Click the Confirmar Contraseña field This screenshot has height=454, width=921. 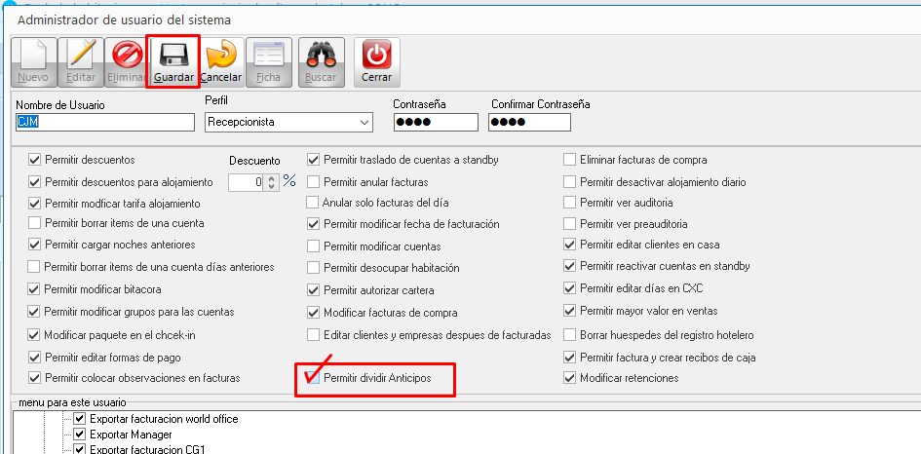[529, 123]
